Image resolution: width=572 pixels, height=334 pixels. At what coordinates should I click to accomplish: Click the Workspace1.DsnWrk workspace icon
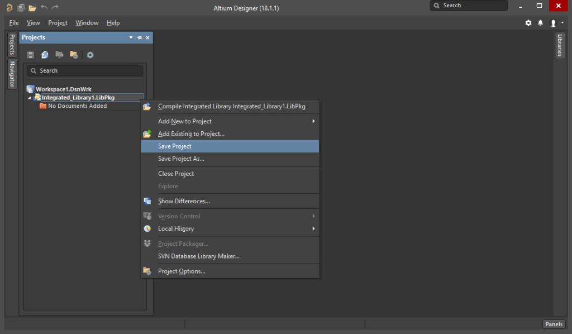[x=31, y=89]
